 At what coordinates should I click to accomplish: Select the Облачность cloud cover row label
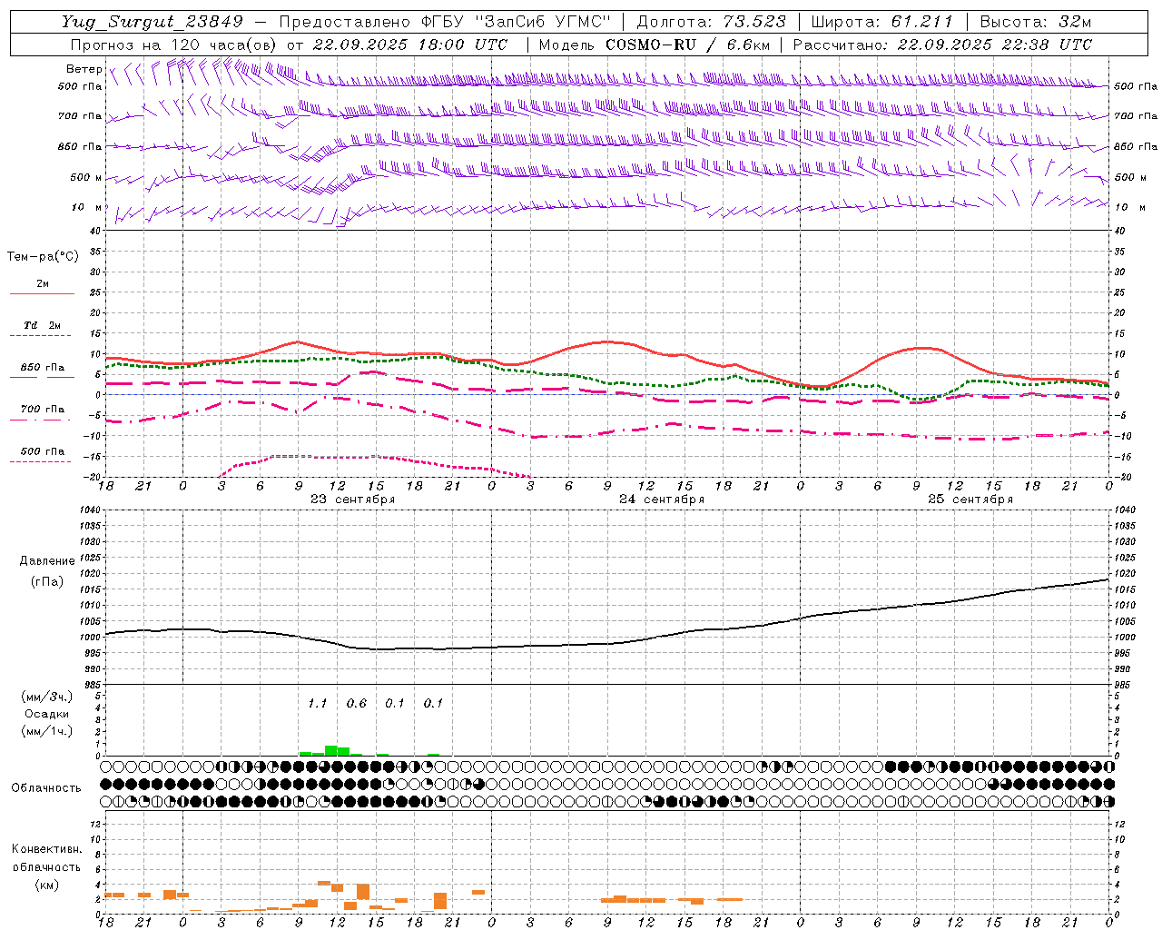46,788
